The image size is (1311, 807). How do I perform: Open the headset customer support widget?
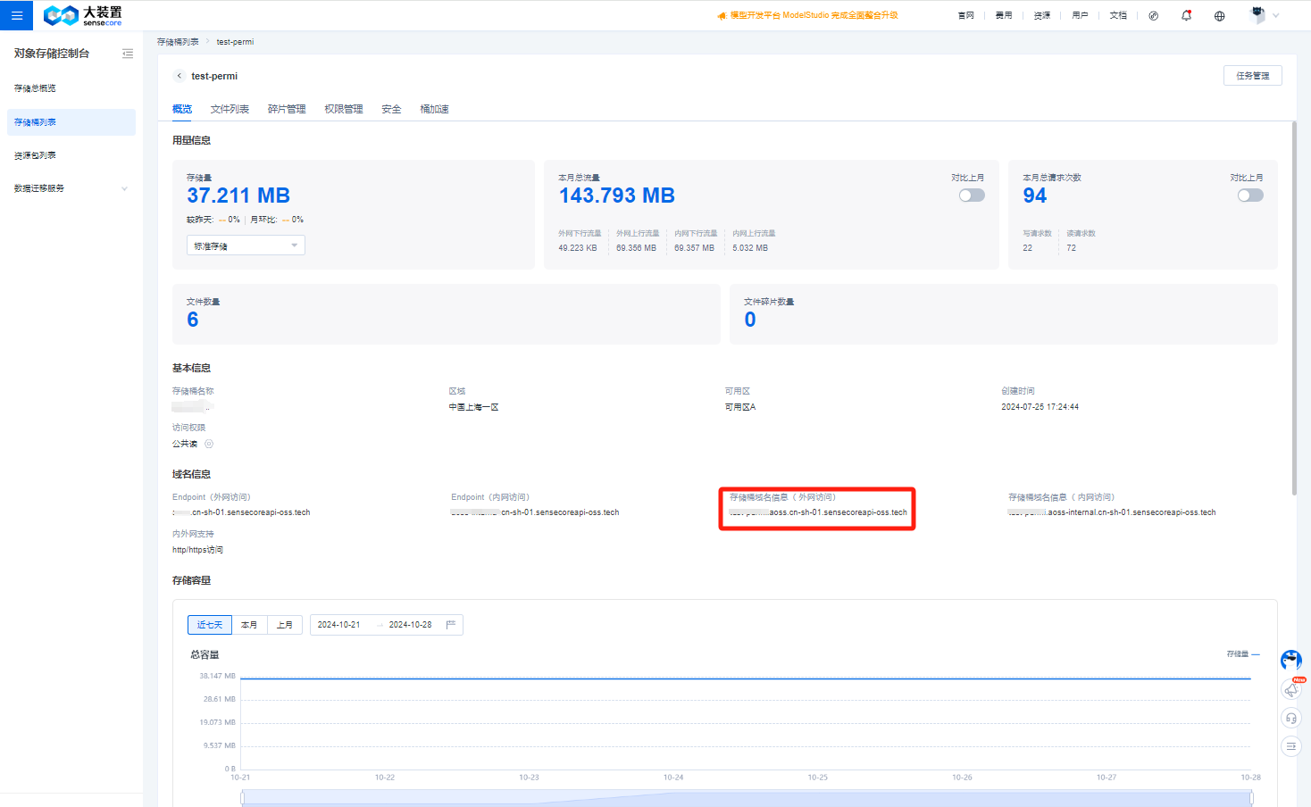pyautogui.click(x=1290, y=718)
